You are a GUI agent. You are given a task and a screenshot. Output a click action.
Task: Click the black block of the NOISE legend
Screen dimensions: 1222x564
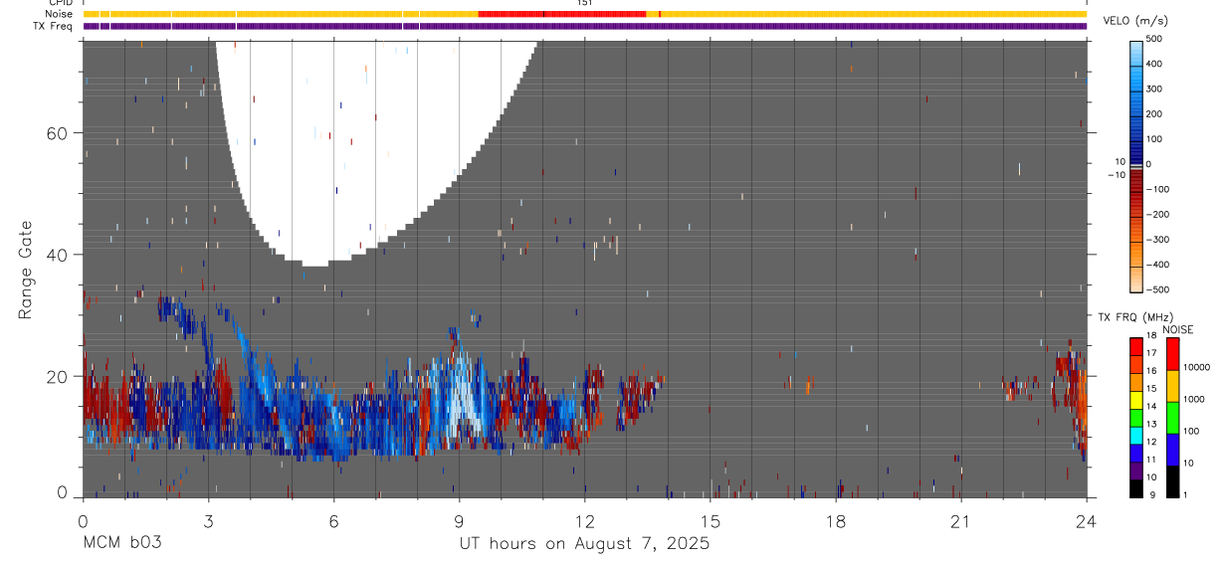(x=1172, y=480)
